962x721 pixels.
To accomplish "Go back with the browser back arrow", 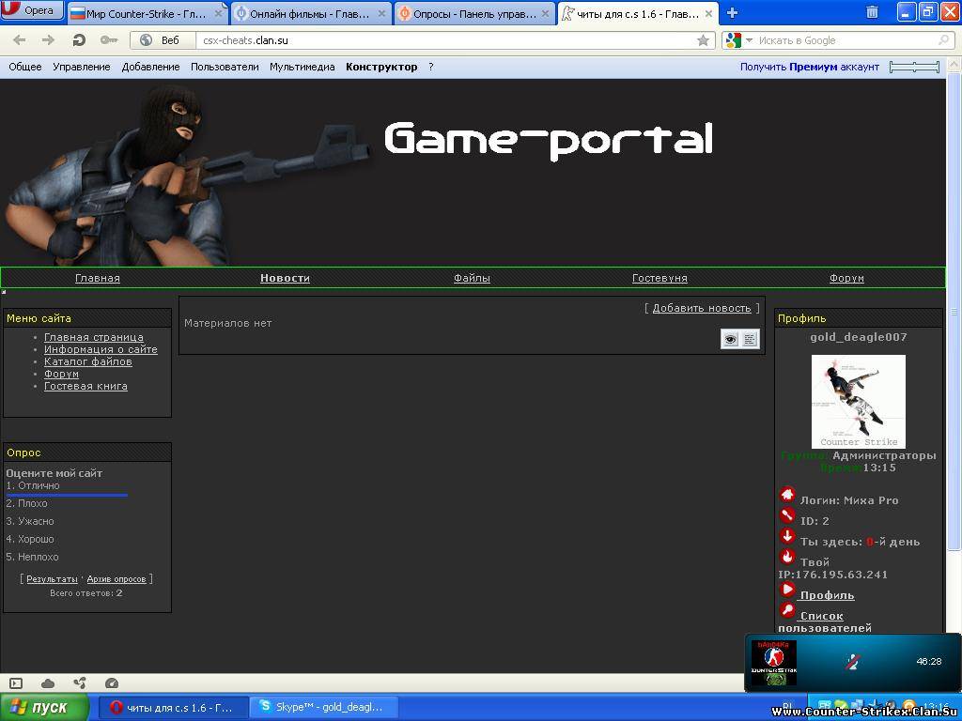I will tap(20, 40).
